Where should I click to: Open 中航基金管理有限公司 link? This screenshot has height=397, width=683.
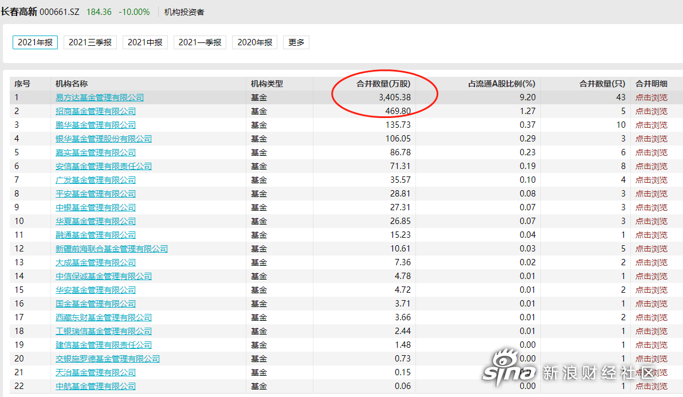pyautogui.click(x=96, y=386)
